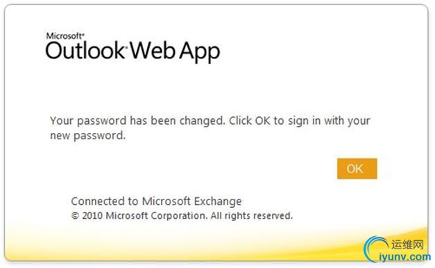Click the Chinese 运维网 watermark text
Screen dimensions: 435x268
pyautogui.click(x=407, y=244)
